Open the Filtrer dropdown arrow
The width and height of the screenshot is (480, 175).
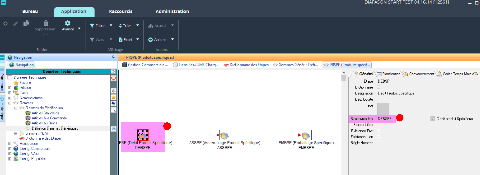111,25
